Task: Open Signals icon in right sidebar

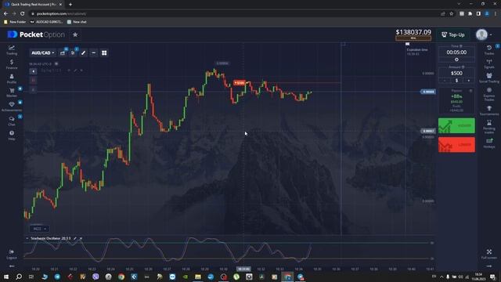Action: tap(488, 63)
